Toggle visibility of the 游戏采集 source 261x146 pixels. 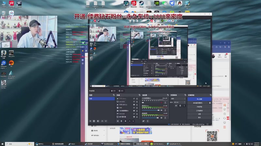tap(134, 114)
